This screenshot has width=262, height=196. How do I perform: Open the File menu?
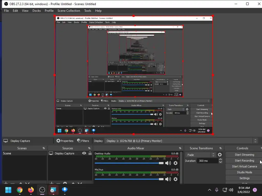6,11
